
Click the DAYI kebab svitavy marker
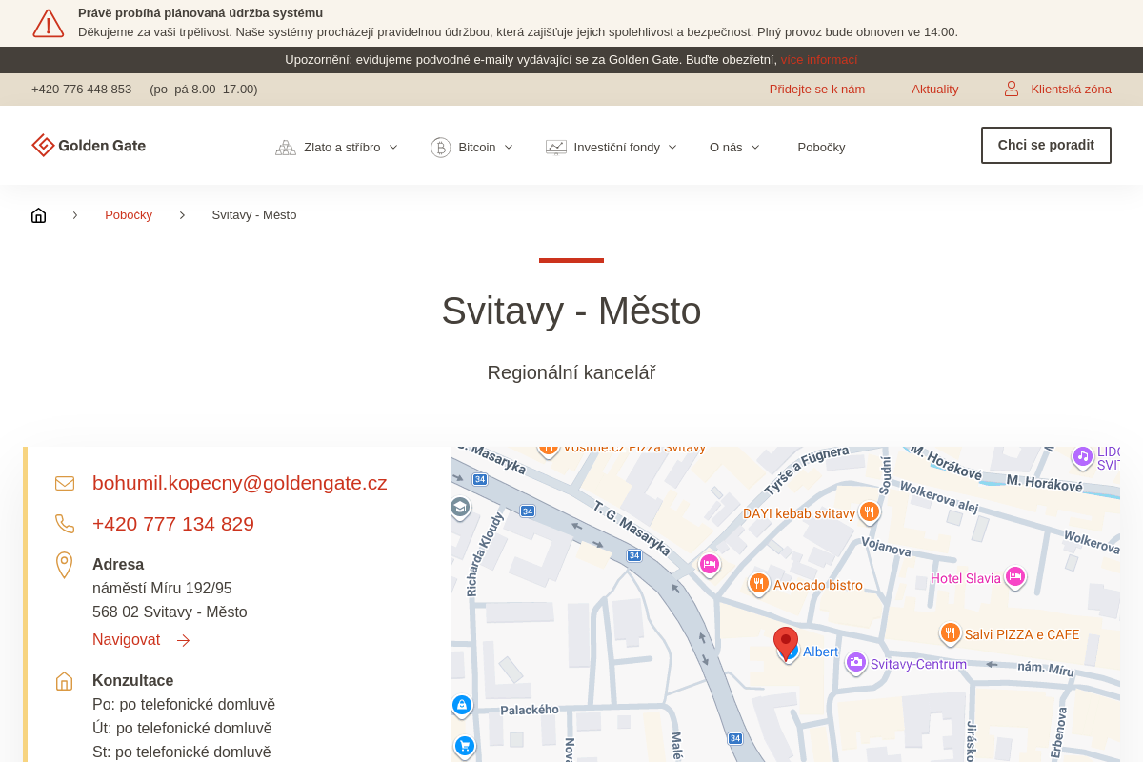pos(869,511)
